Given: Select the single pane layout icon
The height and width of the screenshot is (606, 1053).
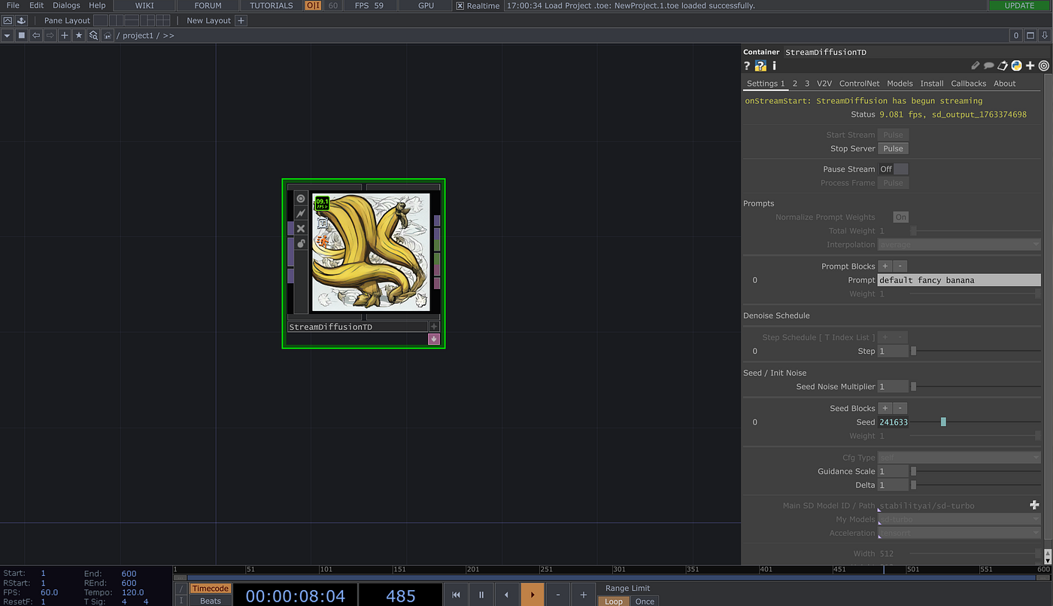Looking at the screenshot, I should [100, 20].
